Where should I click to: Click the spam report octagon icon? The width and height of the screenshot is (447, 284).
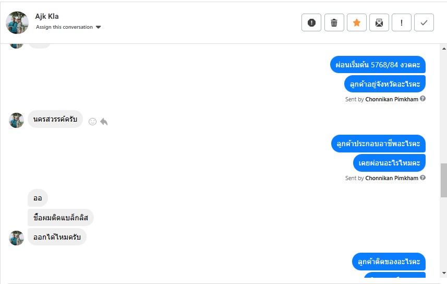tap(311, 22)
